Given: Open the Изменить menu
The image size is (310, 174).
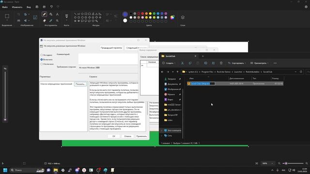Looking at the screenshot, I should (x=17, y=7).
